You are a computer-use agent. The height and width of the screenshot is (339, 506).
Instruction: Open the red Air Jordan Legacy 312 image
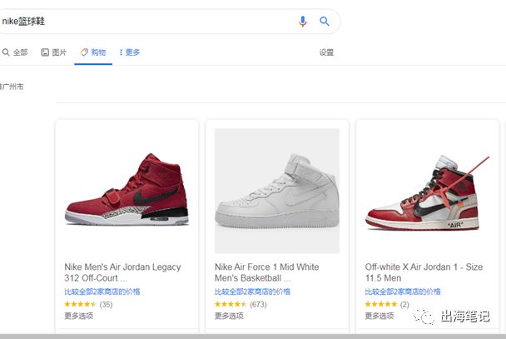[126, 189]
